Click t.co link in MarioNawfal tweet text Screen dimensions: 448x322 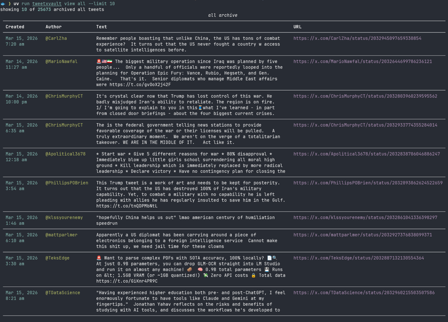[x=140, y=85]
